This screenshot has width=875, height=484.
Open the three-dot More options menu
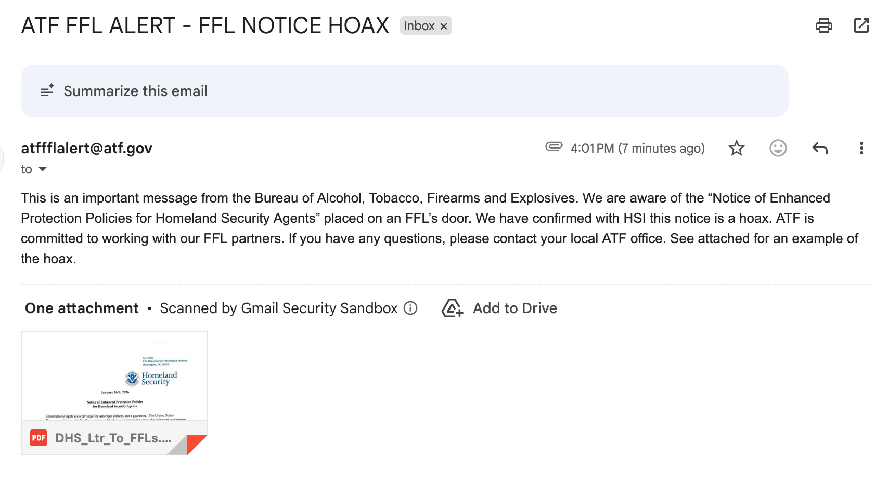[x=861, y=149]
